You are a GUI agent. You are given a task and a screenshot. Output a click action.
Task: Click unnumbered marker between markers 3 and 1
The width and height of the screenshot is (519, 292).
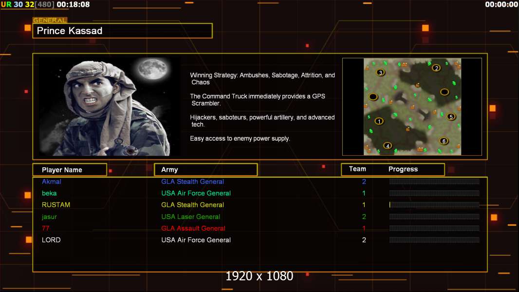(x=373, y=97)
